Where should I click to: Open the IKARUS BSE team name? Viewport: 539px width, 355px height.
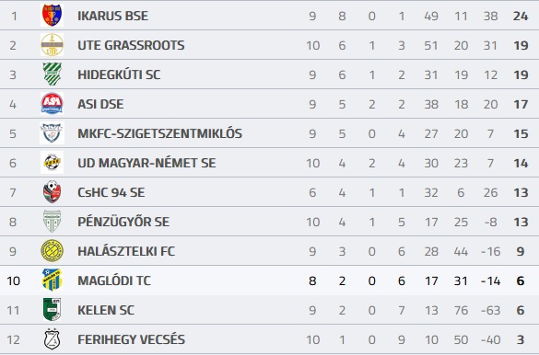point(112,16)
